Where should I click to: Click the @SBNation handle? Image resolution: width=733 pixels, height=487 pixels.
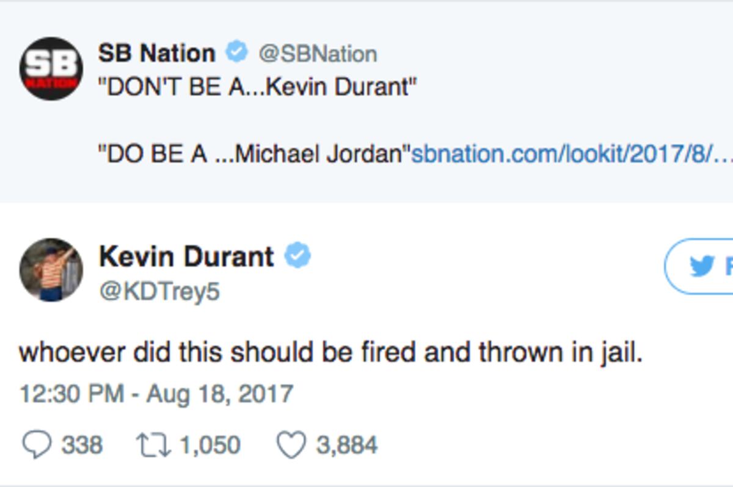[317, 54]
